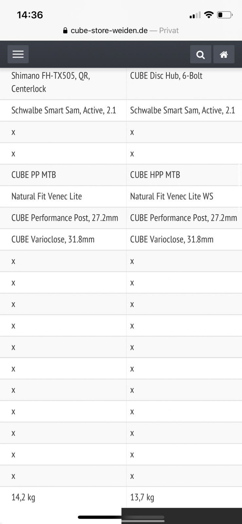Click the search magnifier icon
242x524 pixels.
[200, 54]
